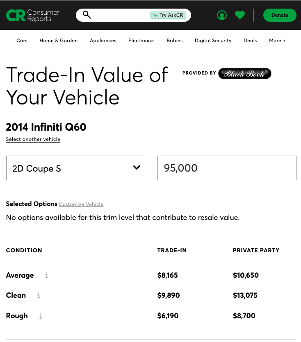The width and height of the screenshot is (301, 342).
Task: View info about Clean condition
Action: coord(38,295)
